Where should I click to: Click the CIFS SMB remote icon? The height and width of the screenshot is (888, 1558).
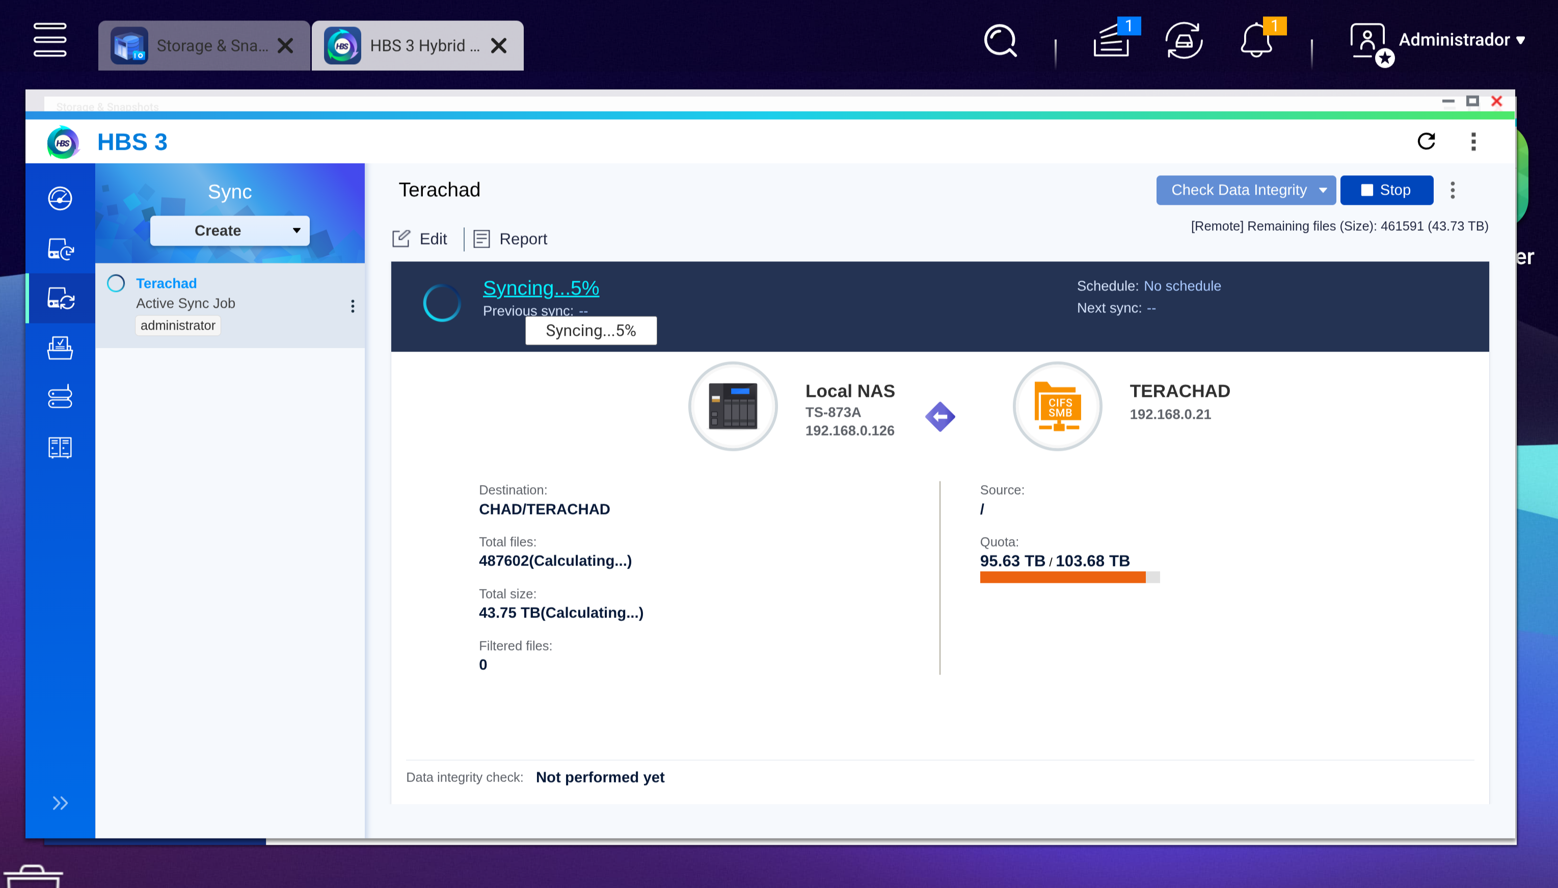[x=1057, y=406]
